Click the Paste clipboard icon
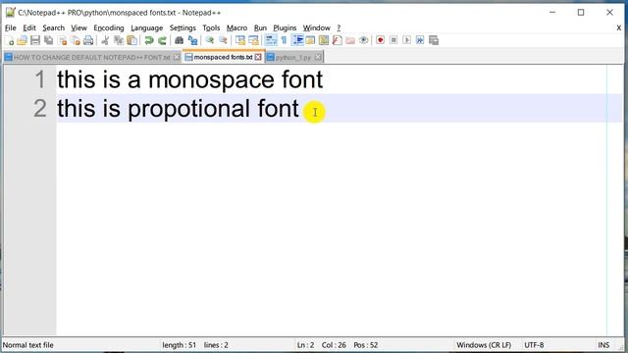628x353 pixels. click(x=131, y=40)
